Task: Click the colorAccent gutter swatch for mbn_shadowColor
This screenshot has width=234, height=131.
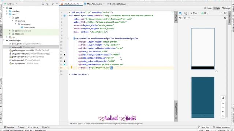Action: tap(65, 65)
